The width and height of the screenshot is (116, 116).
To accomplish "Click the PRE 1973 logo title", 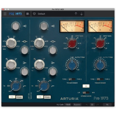I will tap(15, 14).
